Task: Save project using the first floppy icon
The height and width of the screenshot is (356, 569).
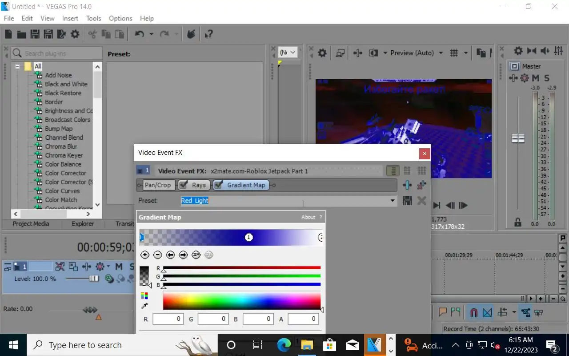Action: [x=35, y=34]
